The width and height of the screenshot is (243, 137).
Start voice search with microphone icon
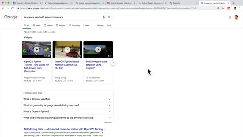104,17
